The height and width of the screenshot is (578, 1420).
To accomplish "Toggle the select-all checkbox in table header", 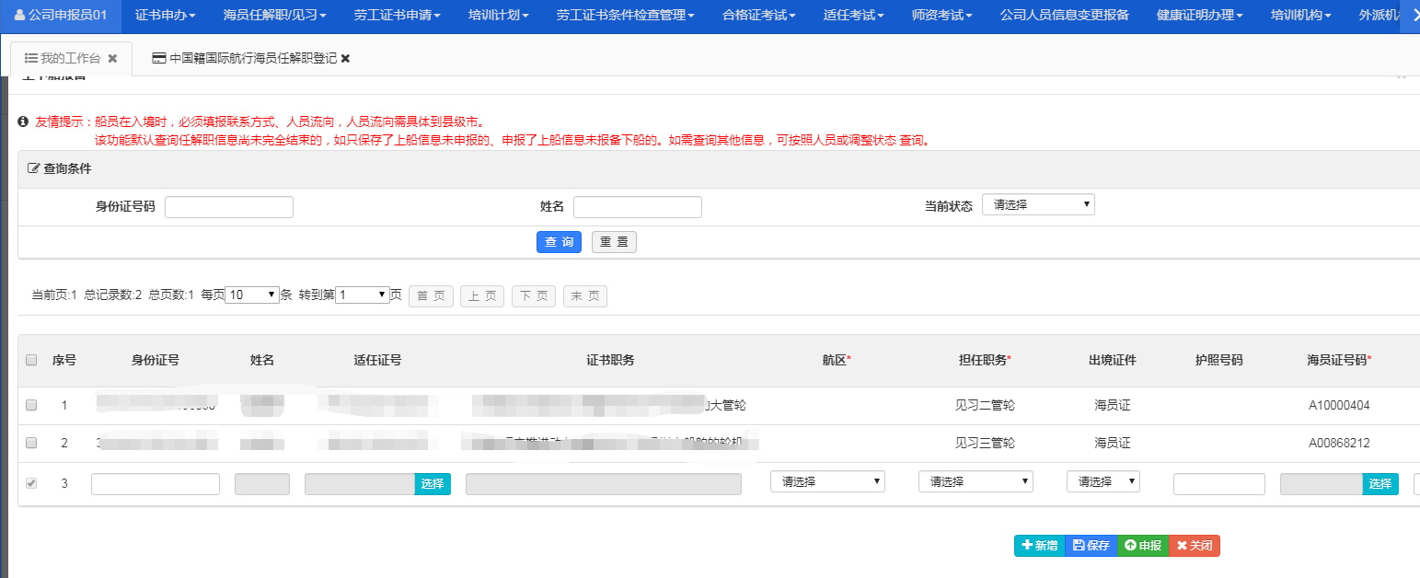I will click(31, 360).
